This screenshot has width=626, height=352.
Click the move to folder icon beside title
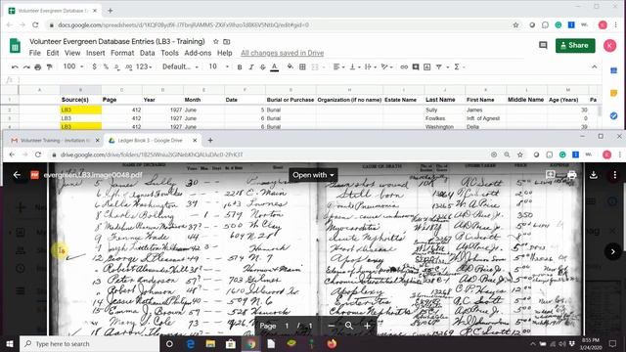tap(227, 41)
